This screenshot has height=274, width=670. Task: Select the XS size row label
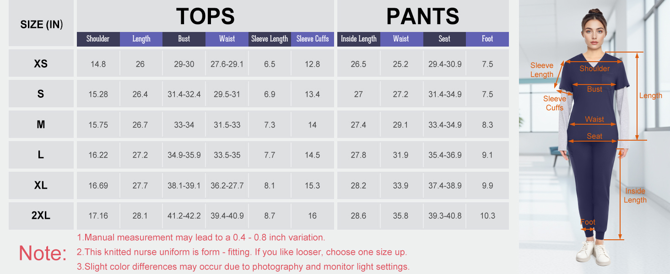point(41,64)
